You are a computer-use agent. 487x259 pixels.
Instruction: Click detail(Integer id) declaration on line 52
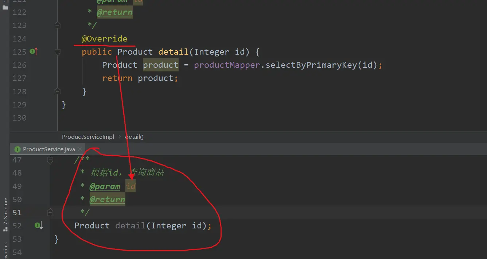point(163,226)
